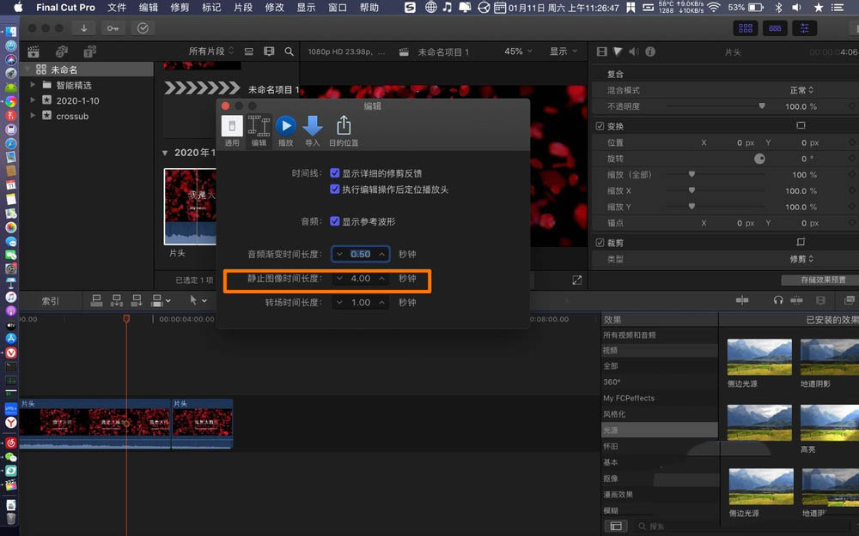The image size is (859, 536).
Task: Click the 索引 button
Action: coord(50,300)
